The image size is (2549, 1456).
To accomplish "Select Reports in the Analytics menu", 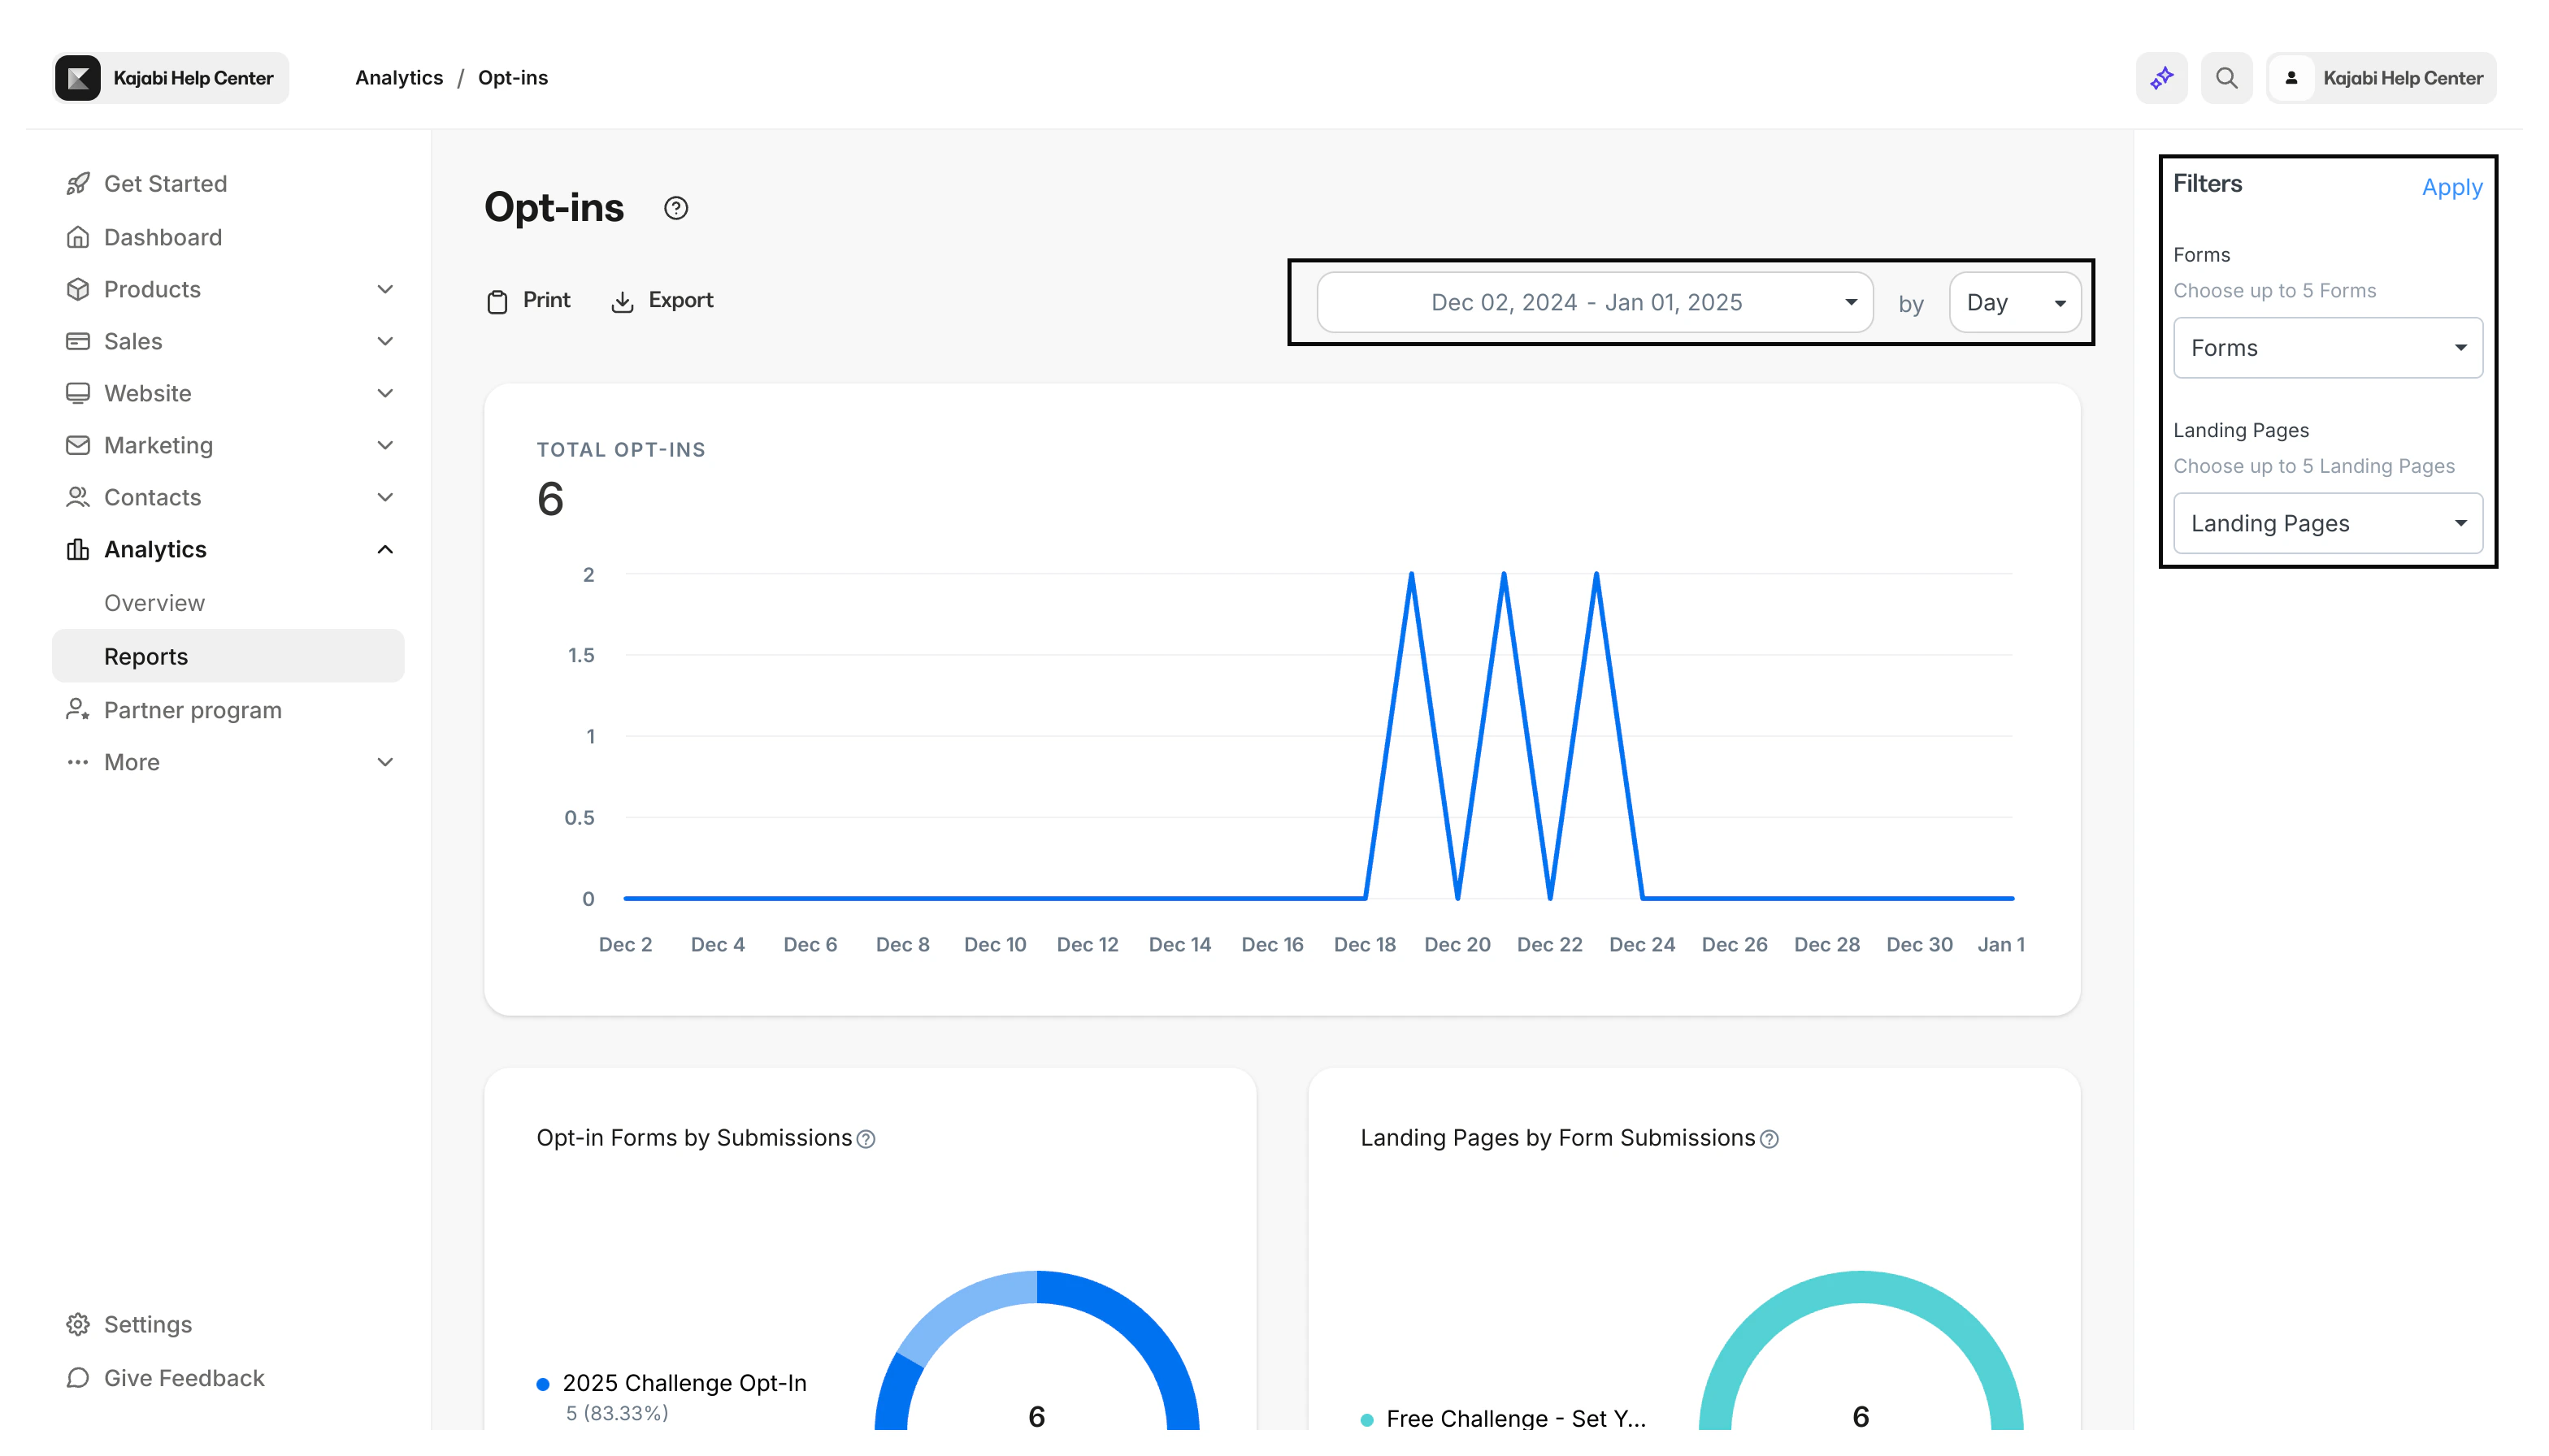I will 146,656.
